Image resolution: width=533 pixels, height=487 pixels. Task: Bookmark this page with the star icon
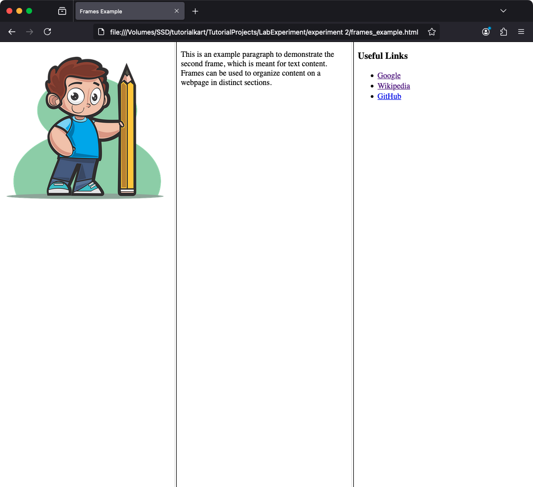pos(432,32)
